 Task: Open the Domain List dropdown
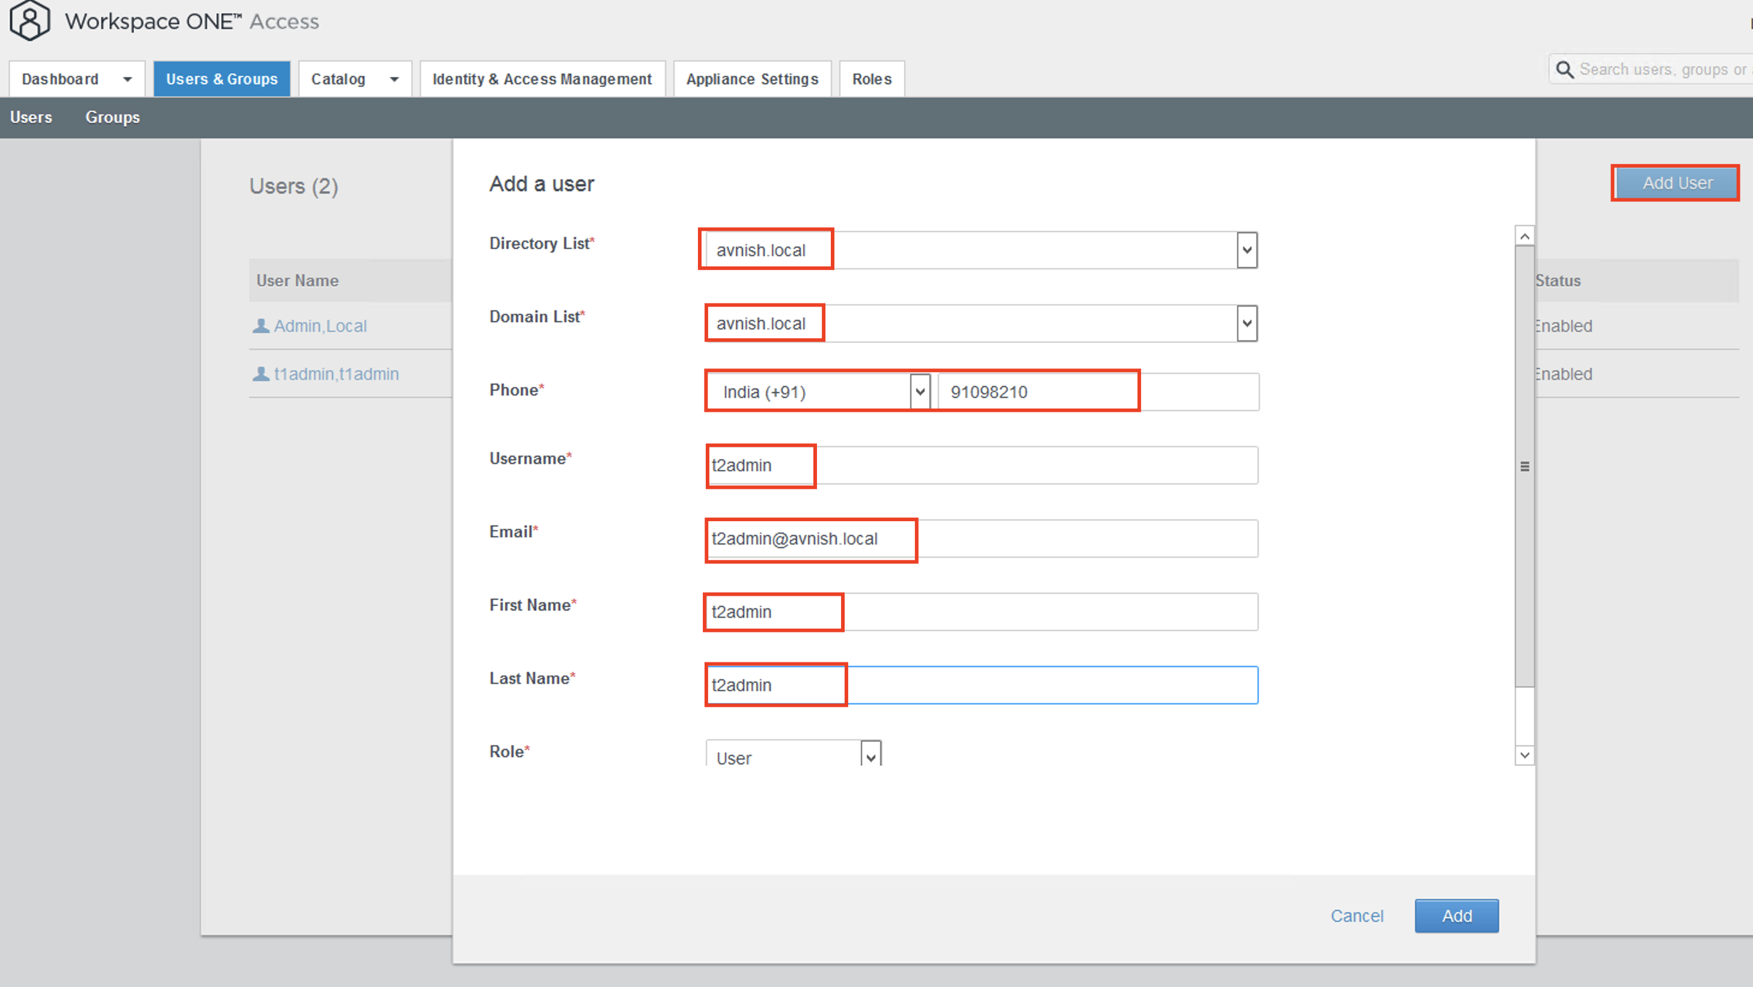pyautogui.click(x=1247, y=323)
